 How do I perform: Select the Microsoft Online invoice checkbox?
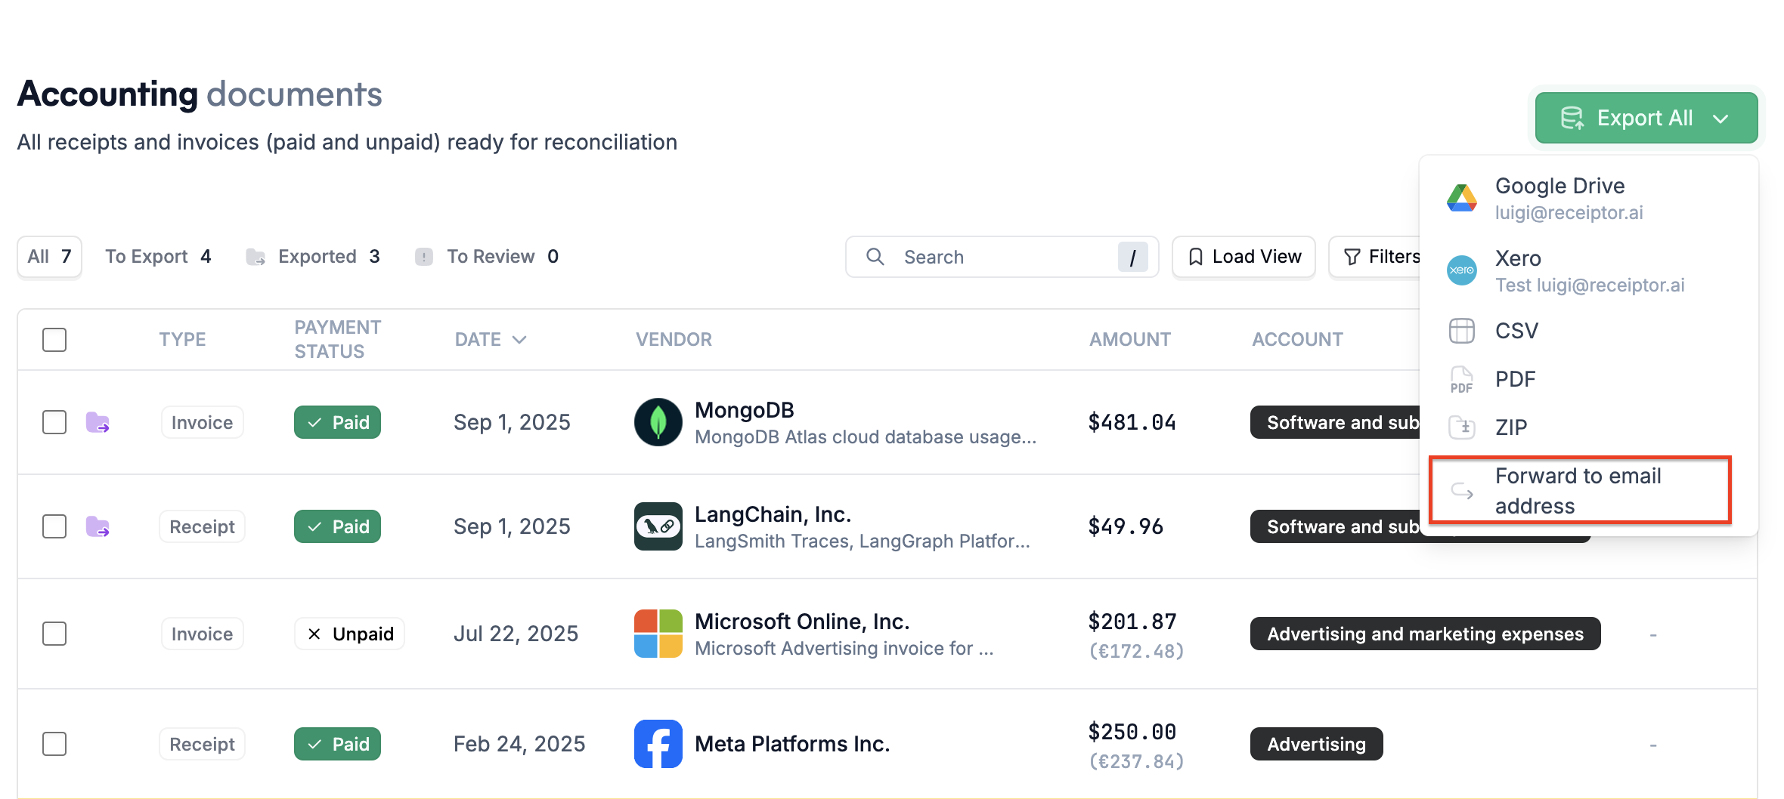[54, 634]
